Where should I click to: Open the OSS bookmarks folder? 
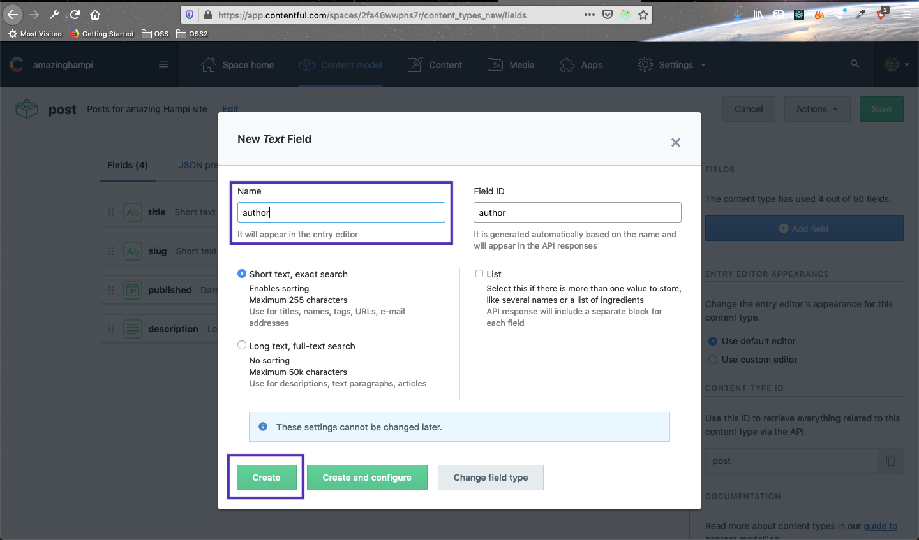coord(155,34)
